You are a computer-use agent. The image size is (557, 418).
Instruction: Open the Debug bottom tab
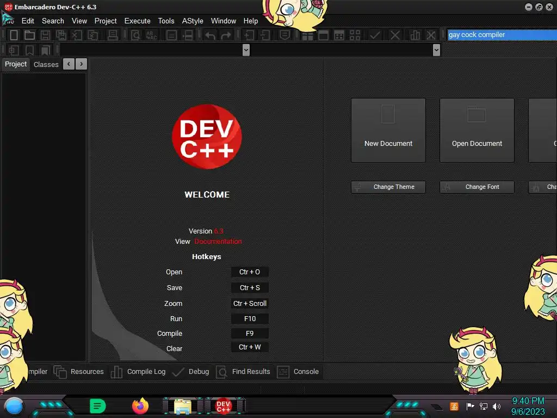point(191,372)
